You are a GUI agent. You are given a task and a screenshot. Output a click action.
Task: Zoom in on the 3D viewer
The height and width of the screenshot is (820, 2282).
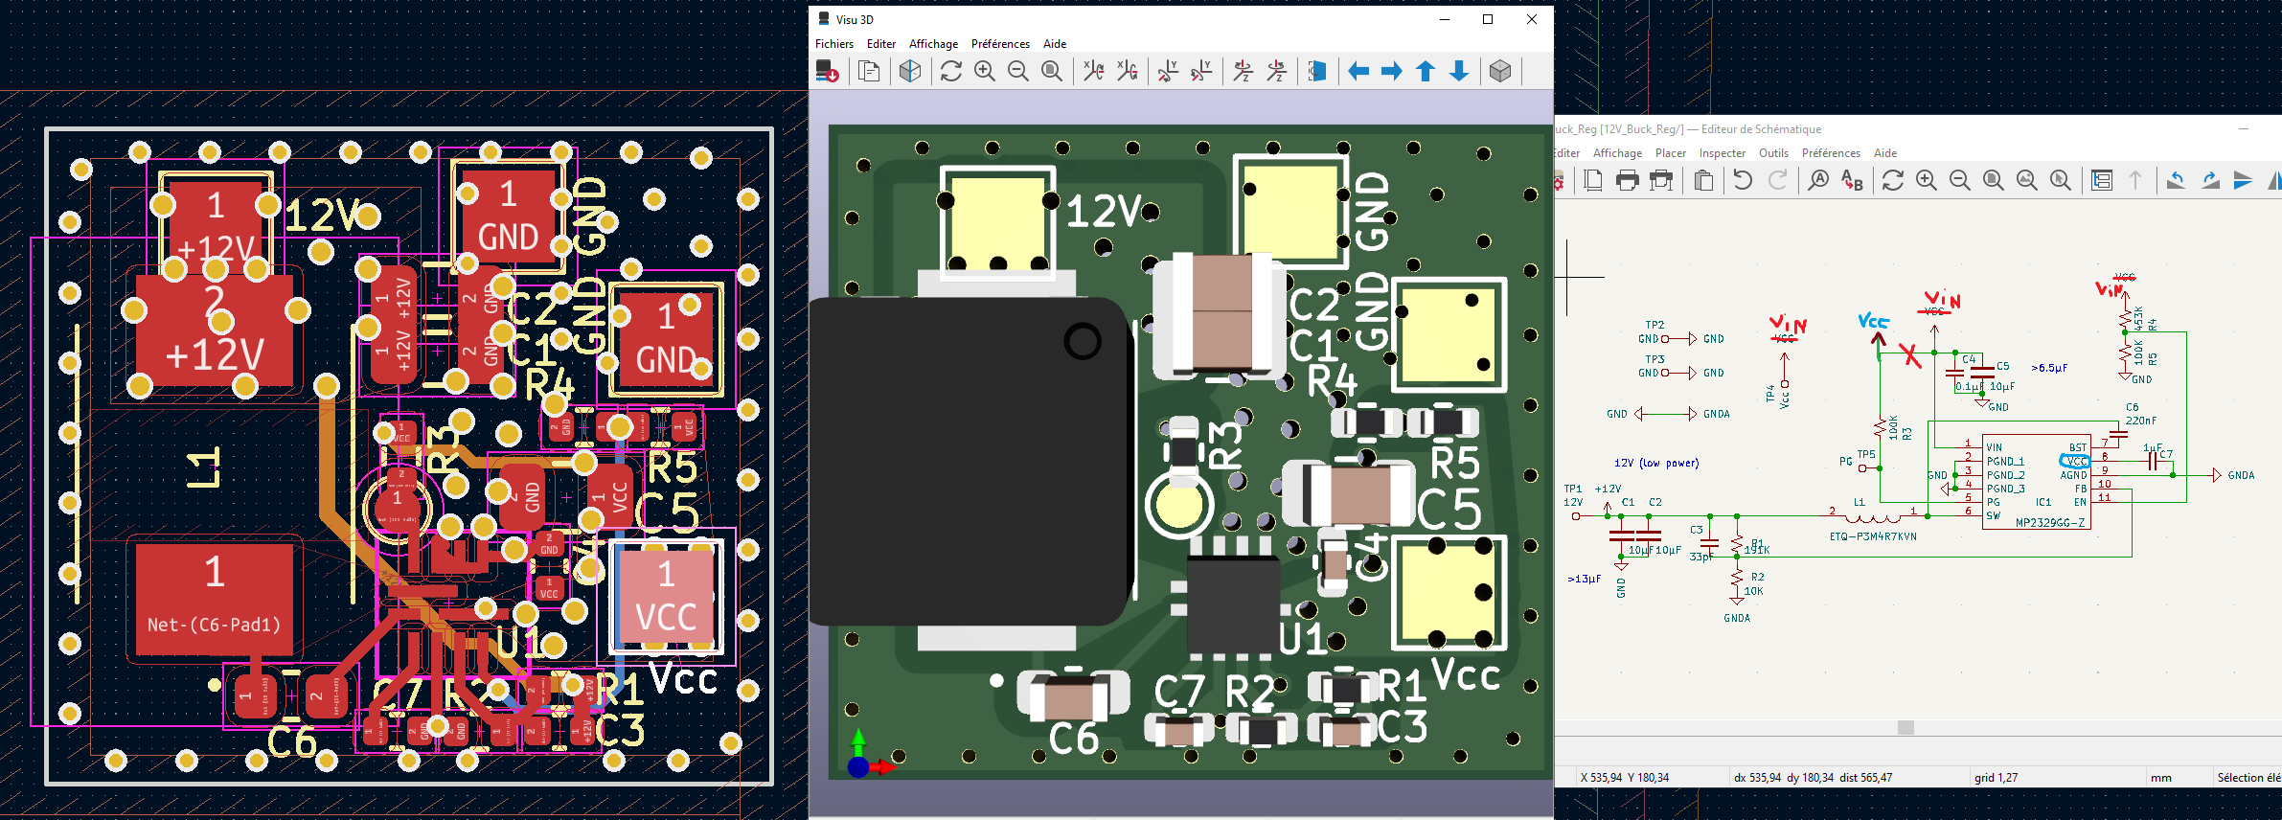[x=984, y=71]
